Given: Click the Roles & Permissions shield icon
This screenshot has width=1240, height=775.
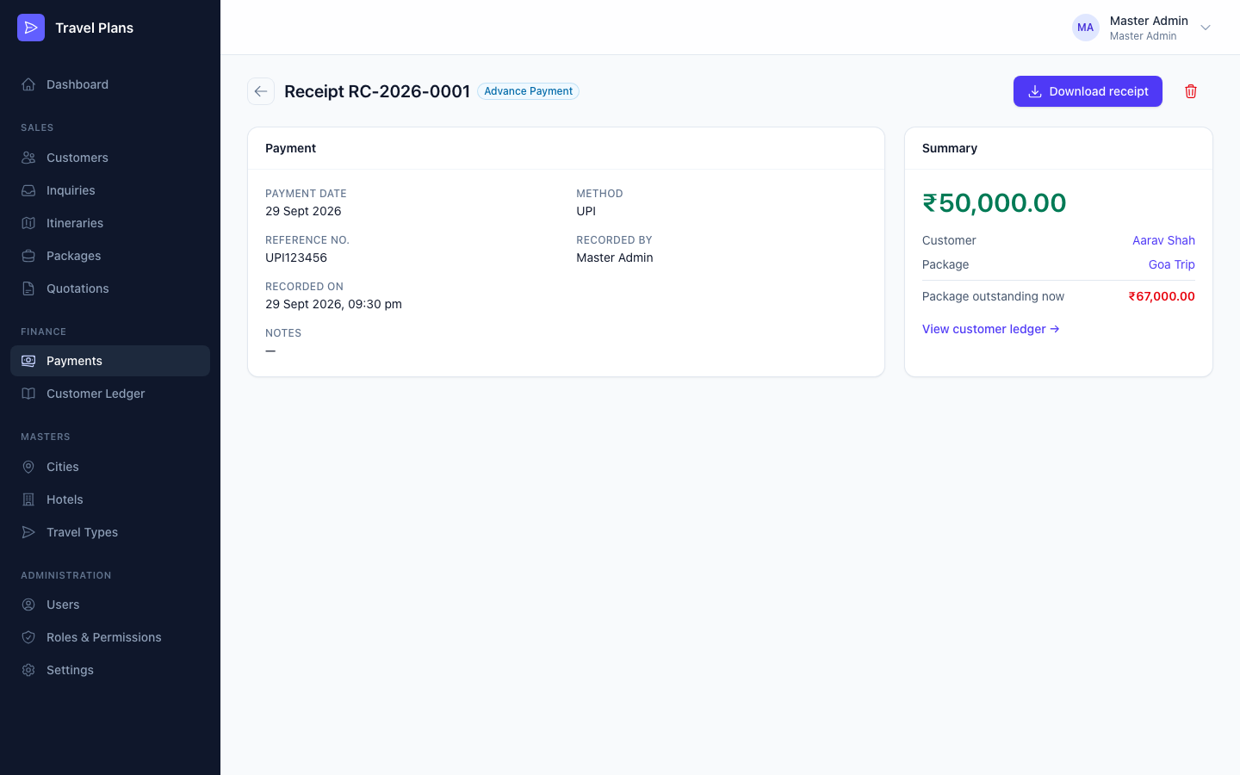Looking at the screenshot, I should point(28,637).
